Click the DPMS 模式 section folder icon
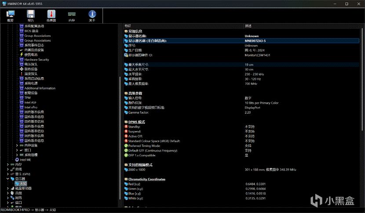365x213 pixels. (126, 122)
